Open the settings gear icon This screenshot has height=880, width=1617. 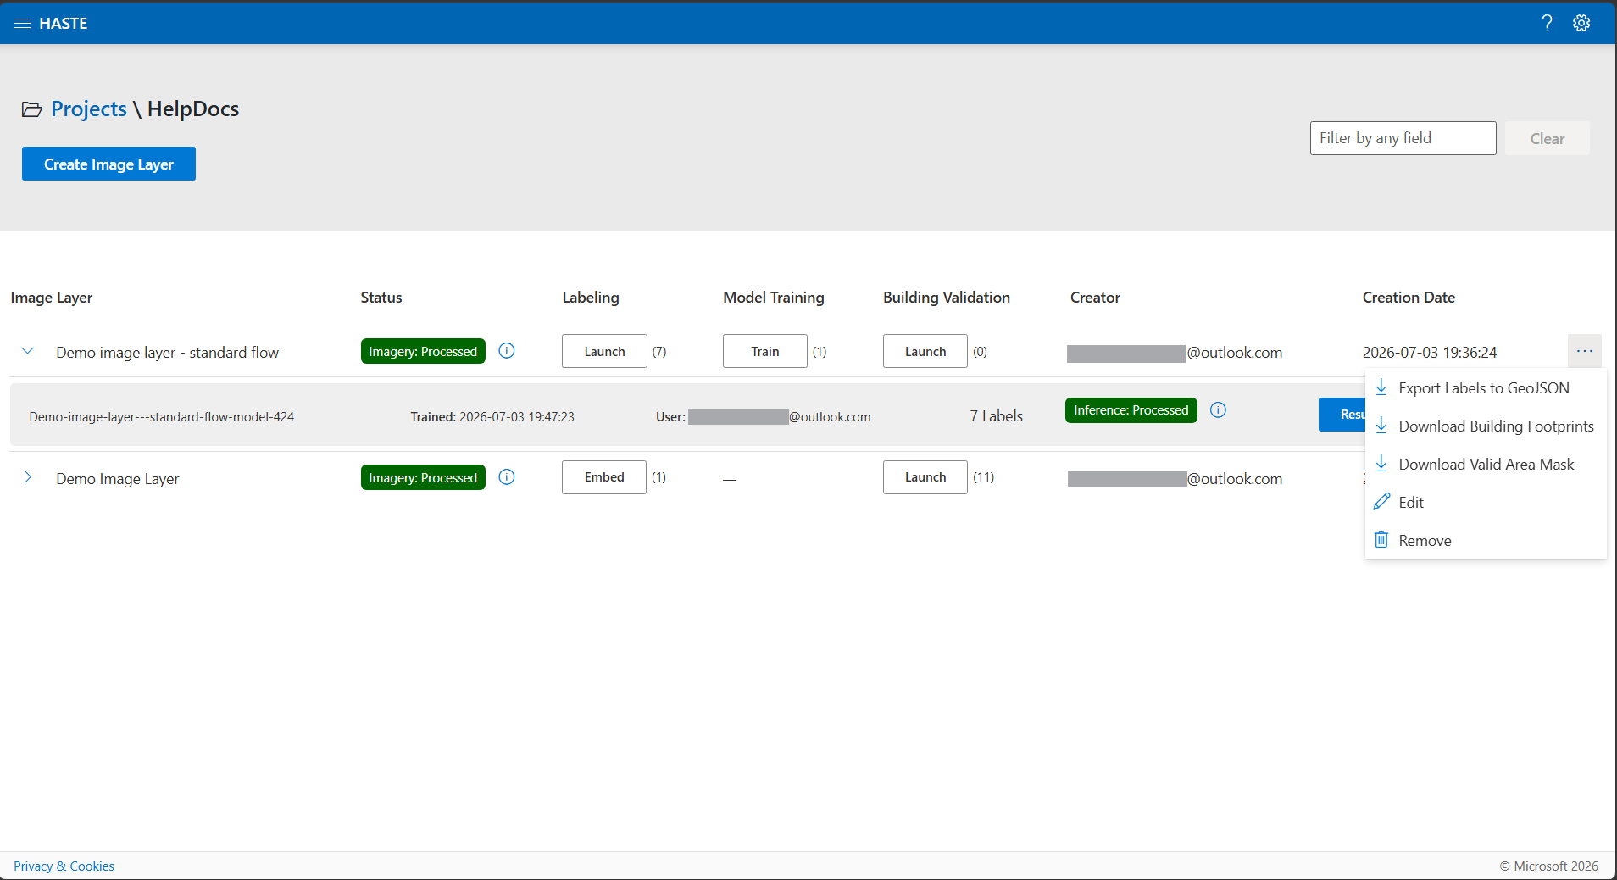(x=1581, y=23)
